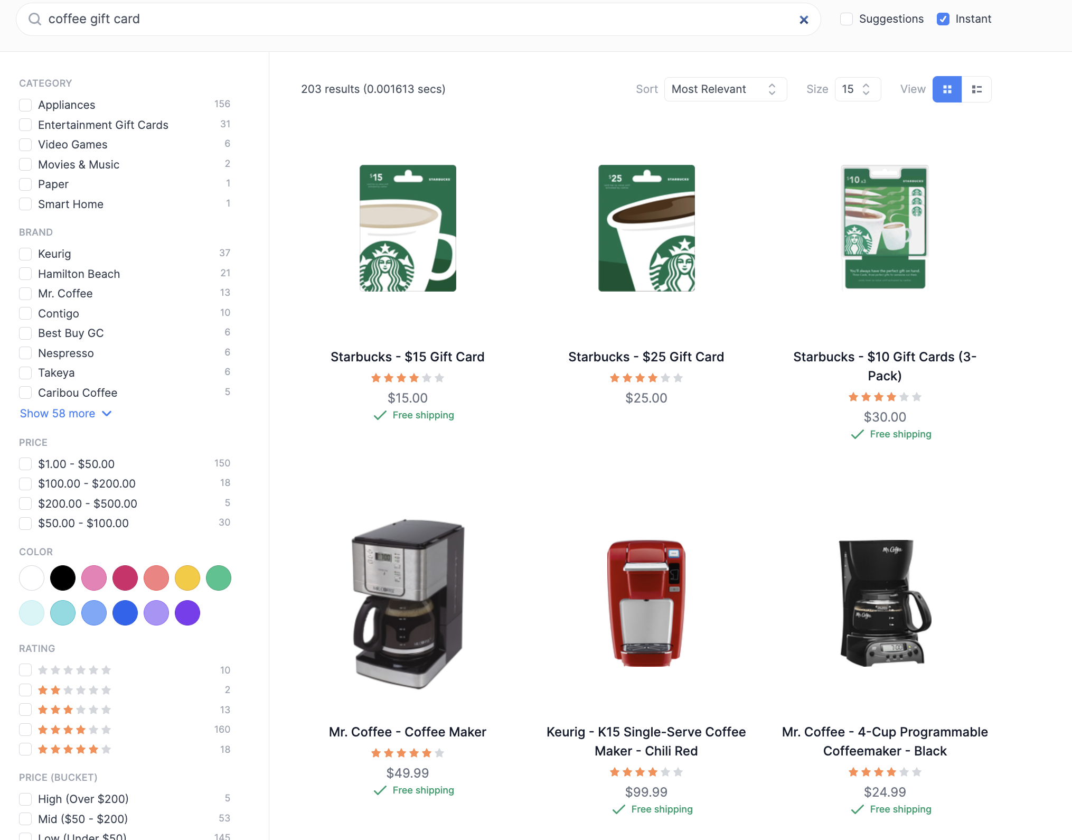Click the search magnifier icon

tap(35, 19)
